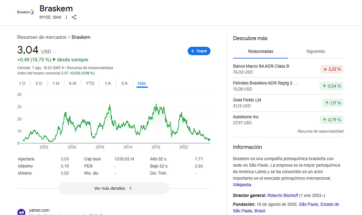Viewport: 362px width, 215px height.
Task: Click the Información heading
Action: (247, 147)
